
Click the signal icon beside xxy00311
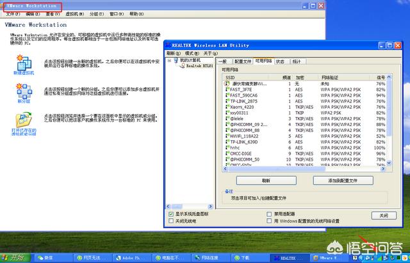(227, 113)
